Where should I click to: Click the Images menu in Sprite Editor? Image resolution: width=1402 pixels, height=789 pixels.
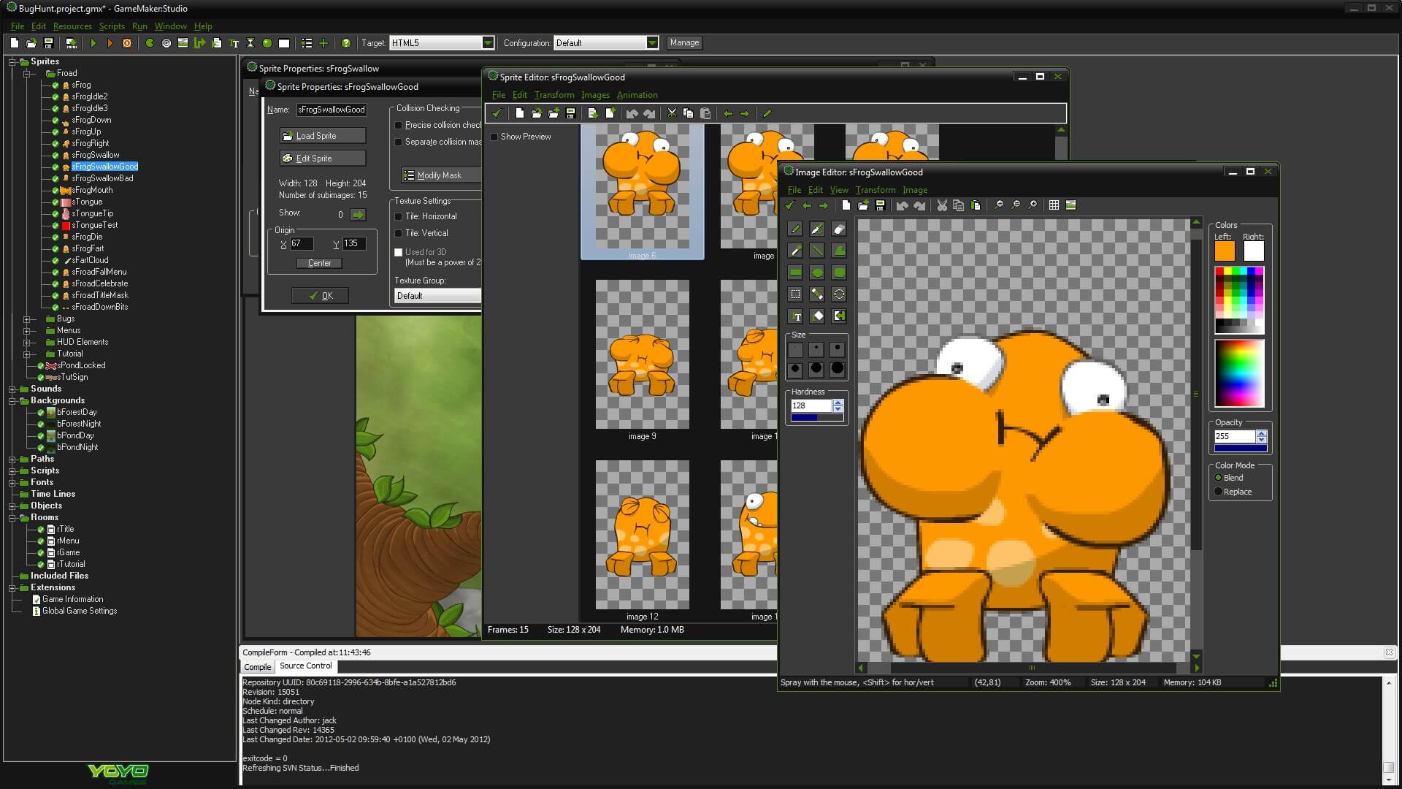(597, 94)
